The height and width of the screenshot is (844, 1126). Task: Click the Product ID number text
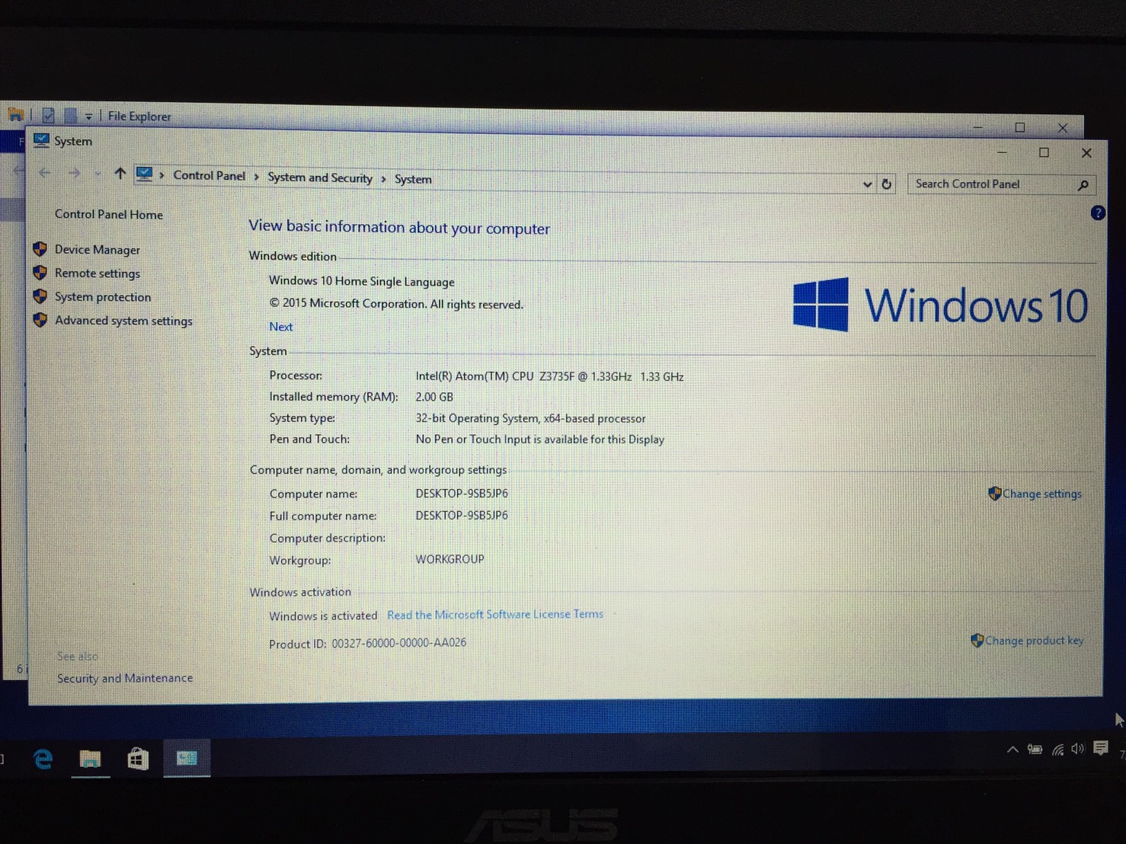pyautogui.click(x=398, y=643)
